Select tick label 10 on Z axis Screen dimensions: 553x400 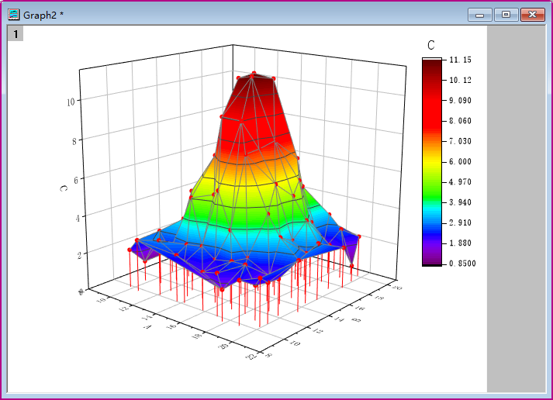71,101
